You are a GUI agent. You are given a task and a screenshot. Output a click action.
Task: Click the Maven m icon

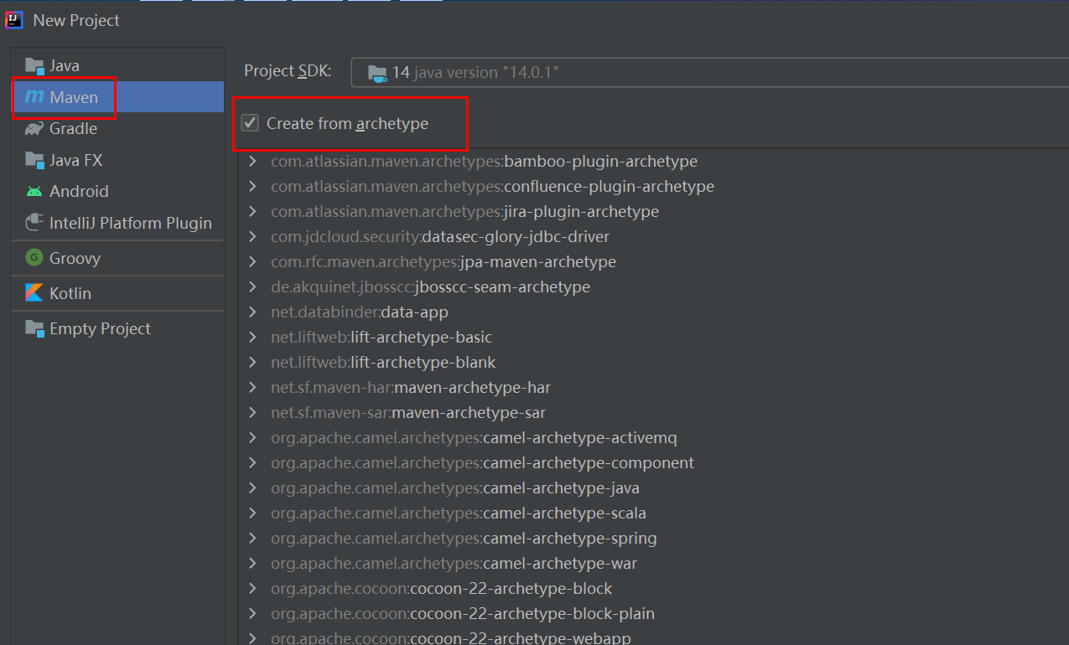[x=34, y=97]
